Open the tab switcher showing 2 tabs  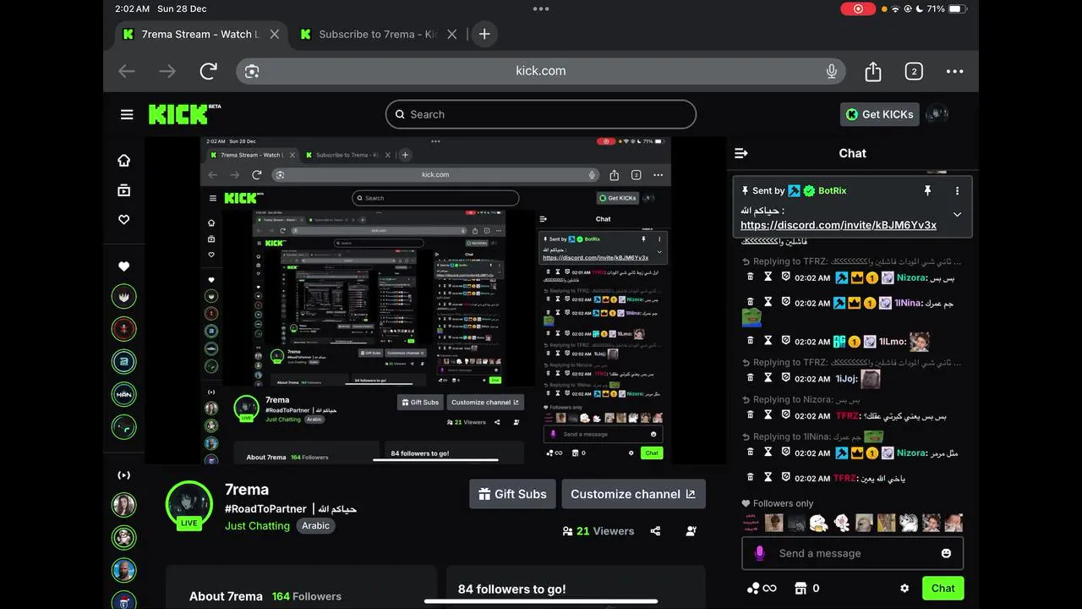[914, 71]
